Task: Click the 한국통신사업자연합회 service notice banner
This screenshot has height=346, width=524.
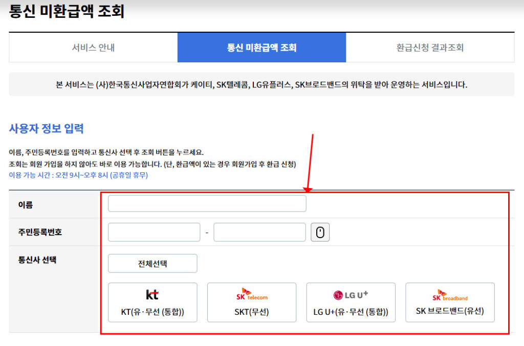Action: [261, 84]
